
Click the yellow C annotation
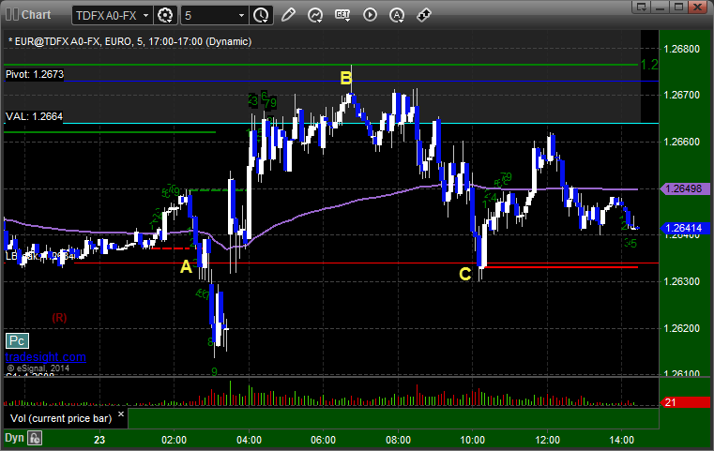point(465,274)
